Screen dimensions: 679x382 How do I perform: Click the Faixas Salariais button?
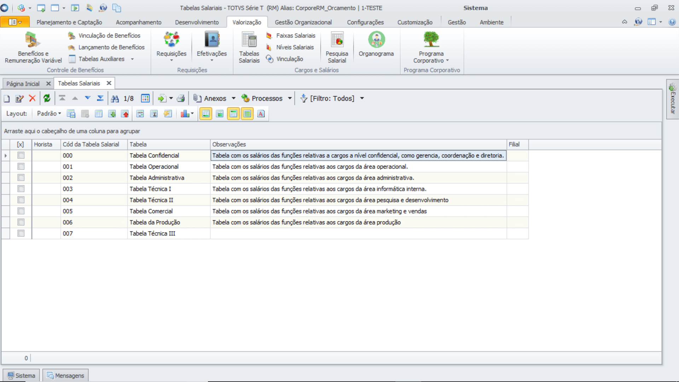[x=295, y=36]
